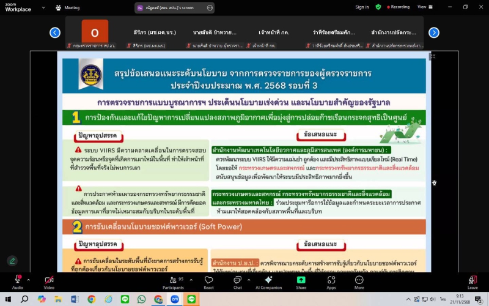The width and height of the screenshot is (489, 306).
Task: Open the Apps panel
Action: pyautogui.click(x=331, y=280)
